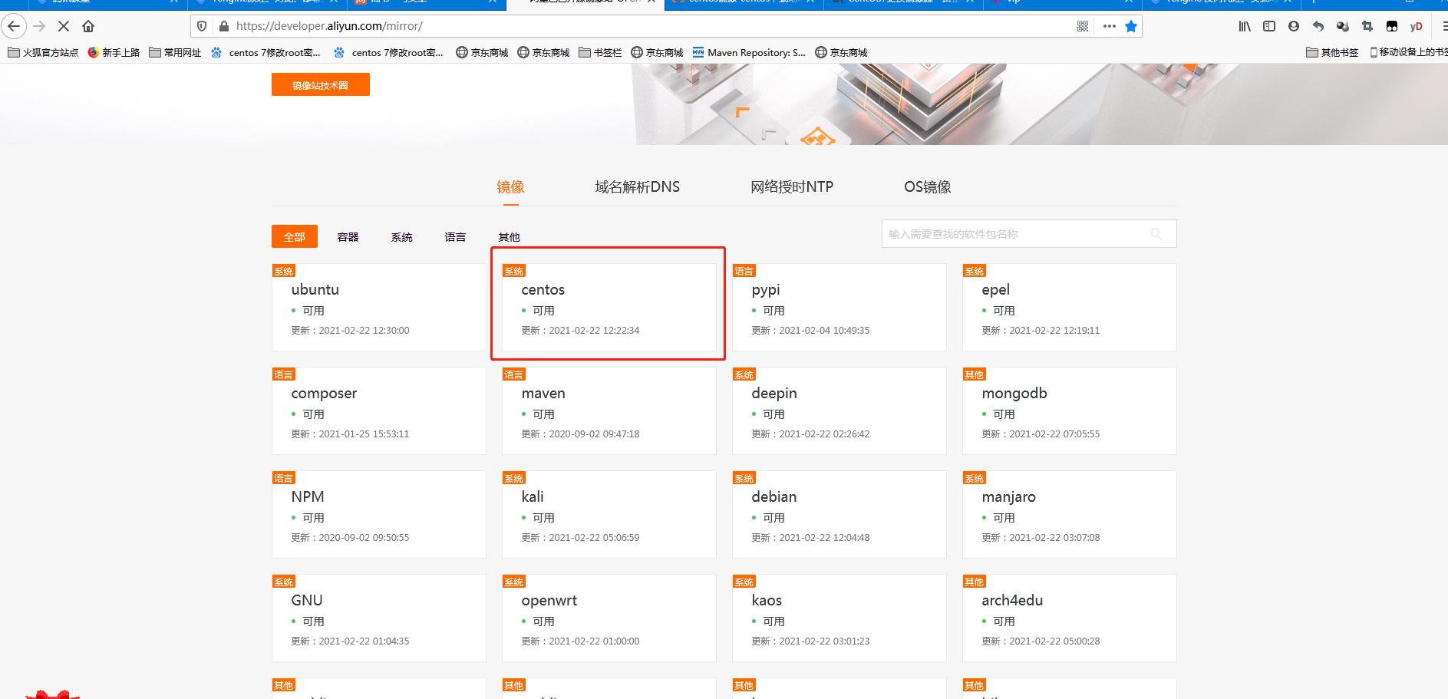This screenshot has width=1448, height=699.
Task: Click the browser forward arrow
Action: coord(39,26)
